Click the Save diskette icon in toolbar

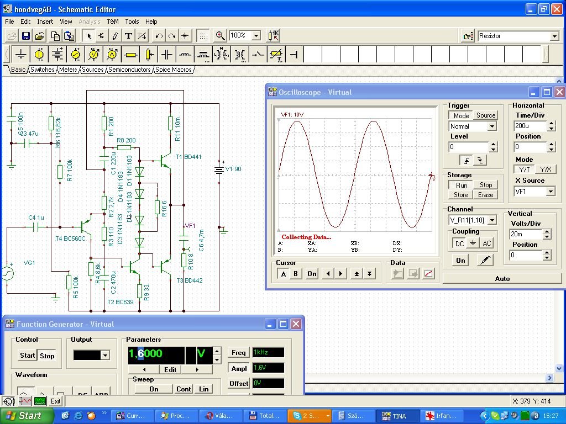click(x=25, y=36)
